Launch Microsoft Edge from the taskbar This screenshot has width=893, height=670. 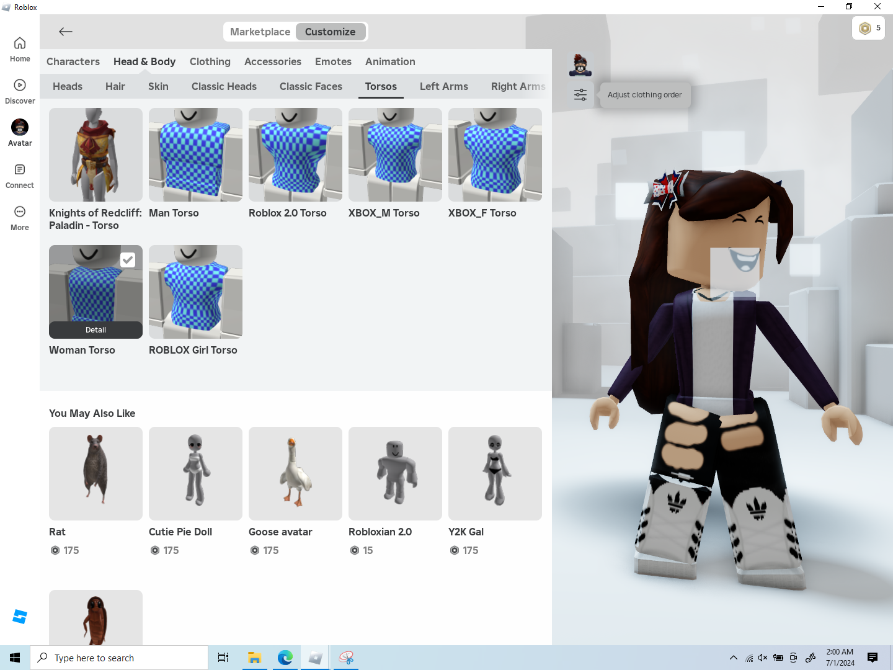pyautogui.click(x=285, y=658)
